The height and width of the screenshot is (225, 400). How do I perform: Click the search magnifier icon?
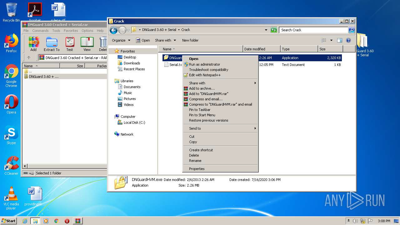[x=352, y=30]
